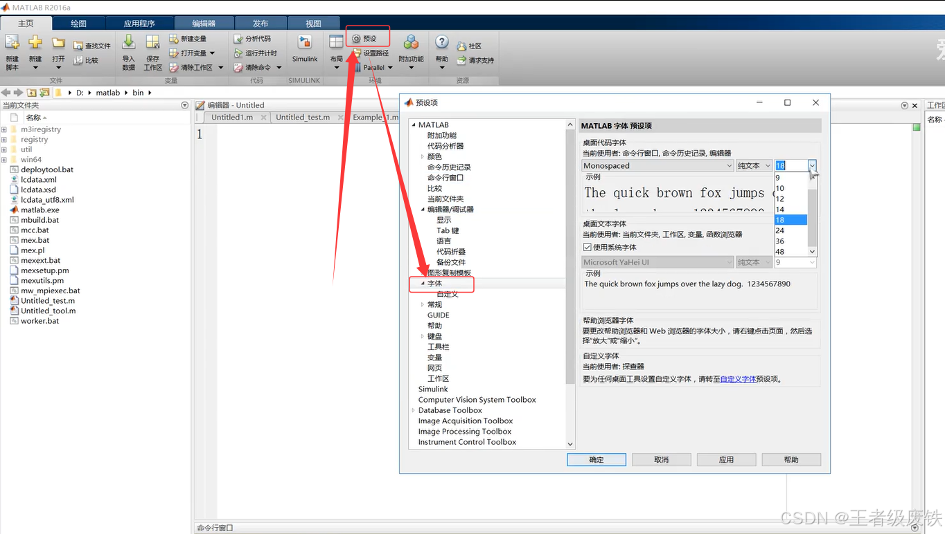
Task: Click the up one folder icon
Action: pyautogui.click(x=31, y=93)
